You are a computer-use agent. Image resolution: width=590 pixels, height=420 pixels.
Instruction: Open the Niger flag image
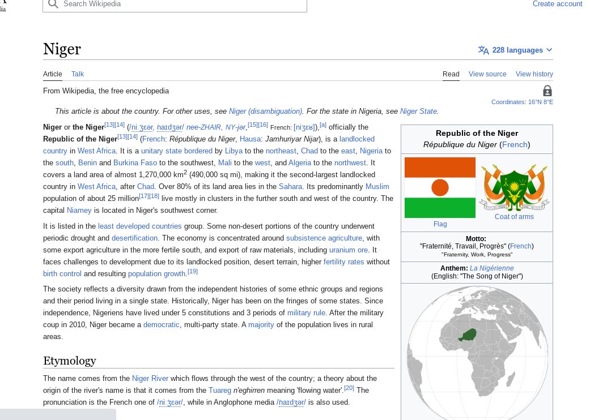click(440, 187)
